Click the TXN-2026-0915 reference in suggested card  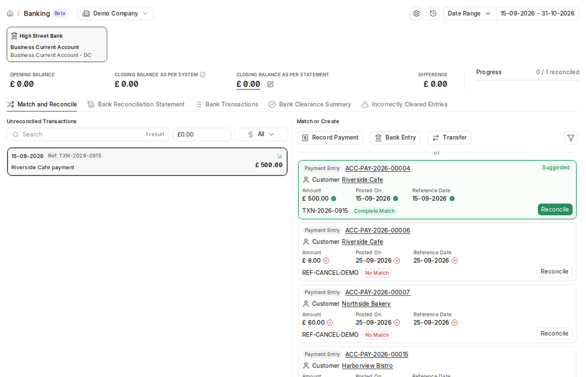click(x=325, y=211)
